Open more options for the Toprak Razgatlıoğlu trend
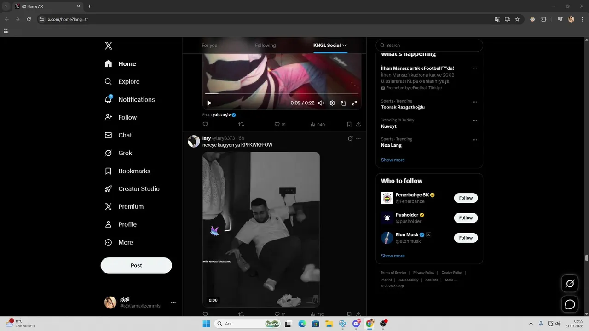Screen dimensions: 589x331 (x=475, y=102)
